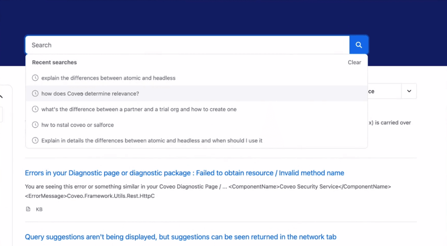This screenshot has height=246, width=447.
Task: Select 'explain the differences between atomic and headless'
Action: [x=108, y=78]
